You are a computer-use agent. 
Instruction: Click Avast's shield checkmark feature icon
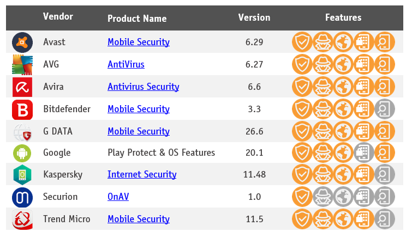[x=301, y=42]
